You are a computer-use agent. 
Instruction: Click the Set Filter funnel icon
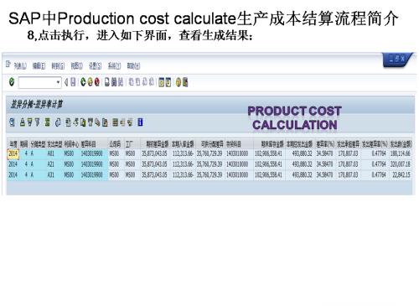[37, 122]
